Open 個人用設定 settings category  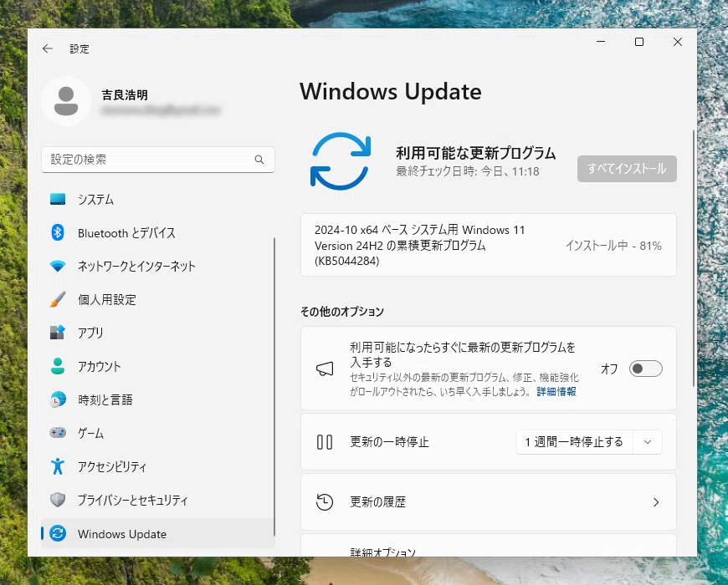tap(158, 299)
